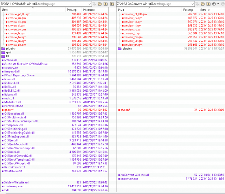Select qt.conf in the left pane
The image size is (225, 194).
54,110
